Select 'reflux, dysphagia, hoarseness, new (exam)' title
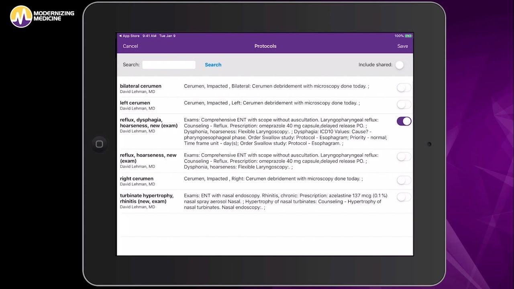The image size is (514, 289). point(149,123)
